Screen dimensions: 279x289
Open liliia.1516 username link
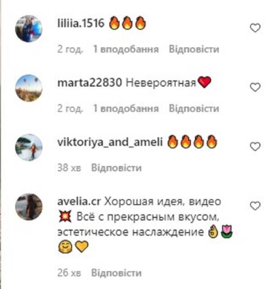pyautogui.click(x=81, y=23)
